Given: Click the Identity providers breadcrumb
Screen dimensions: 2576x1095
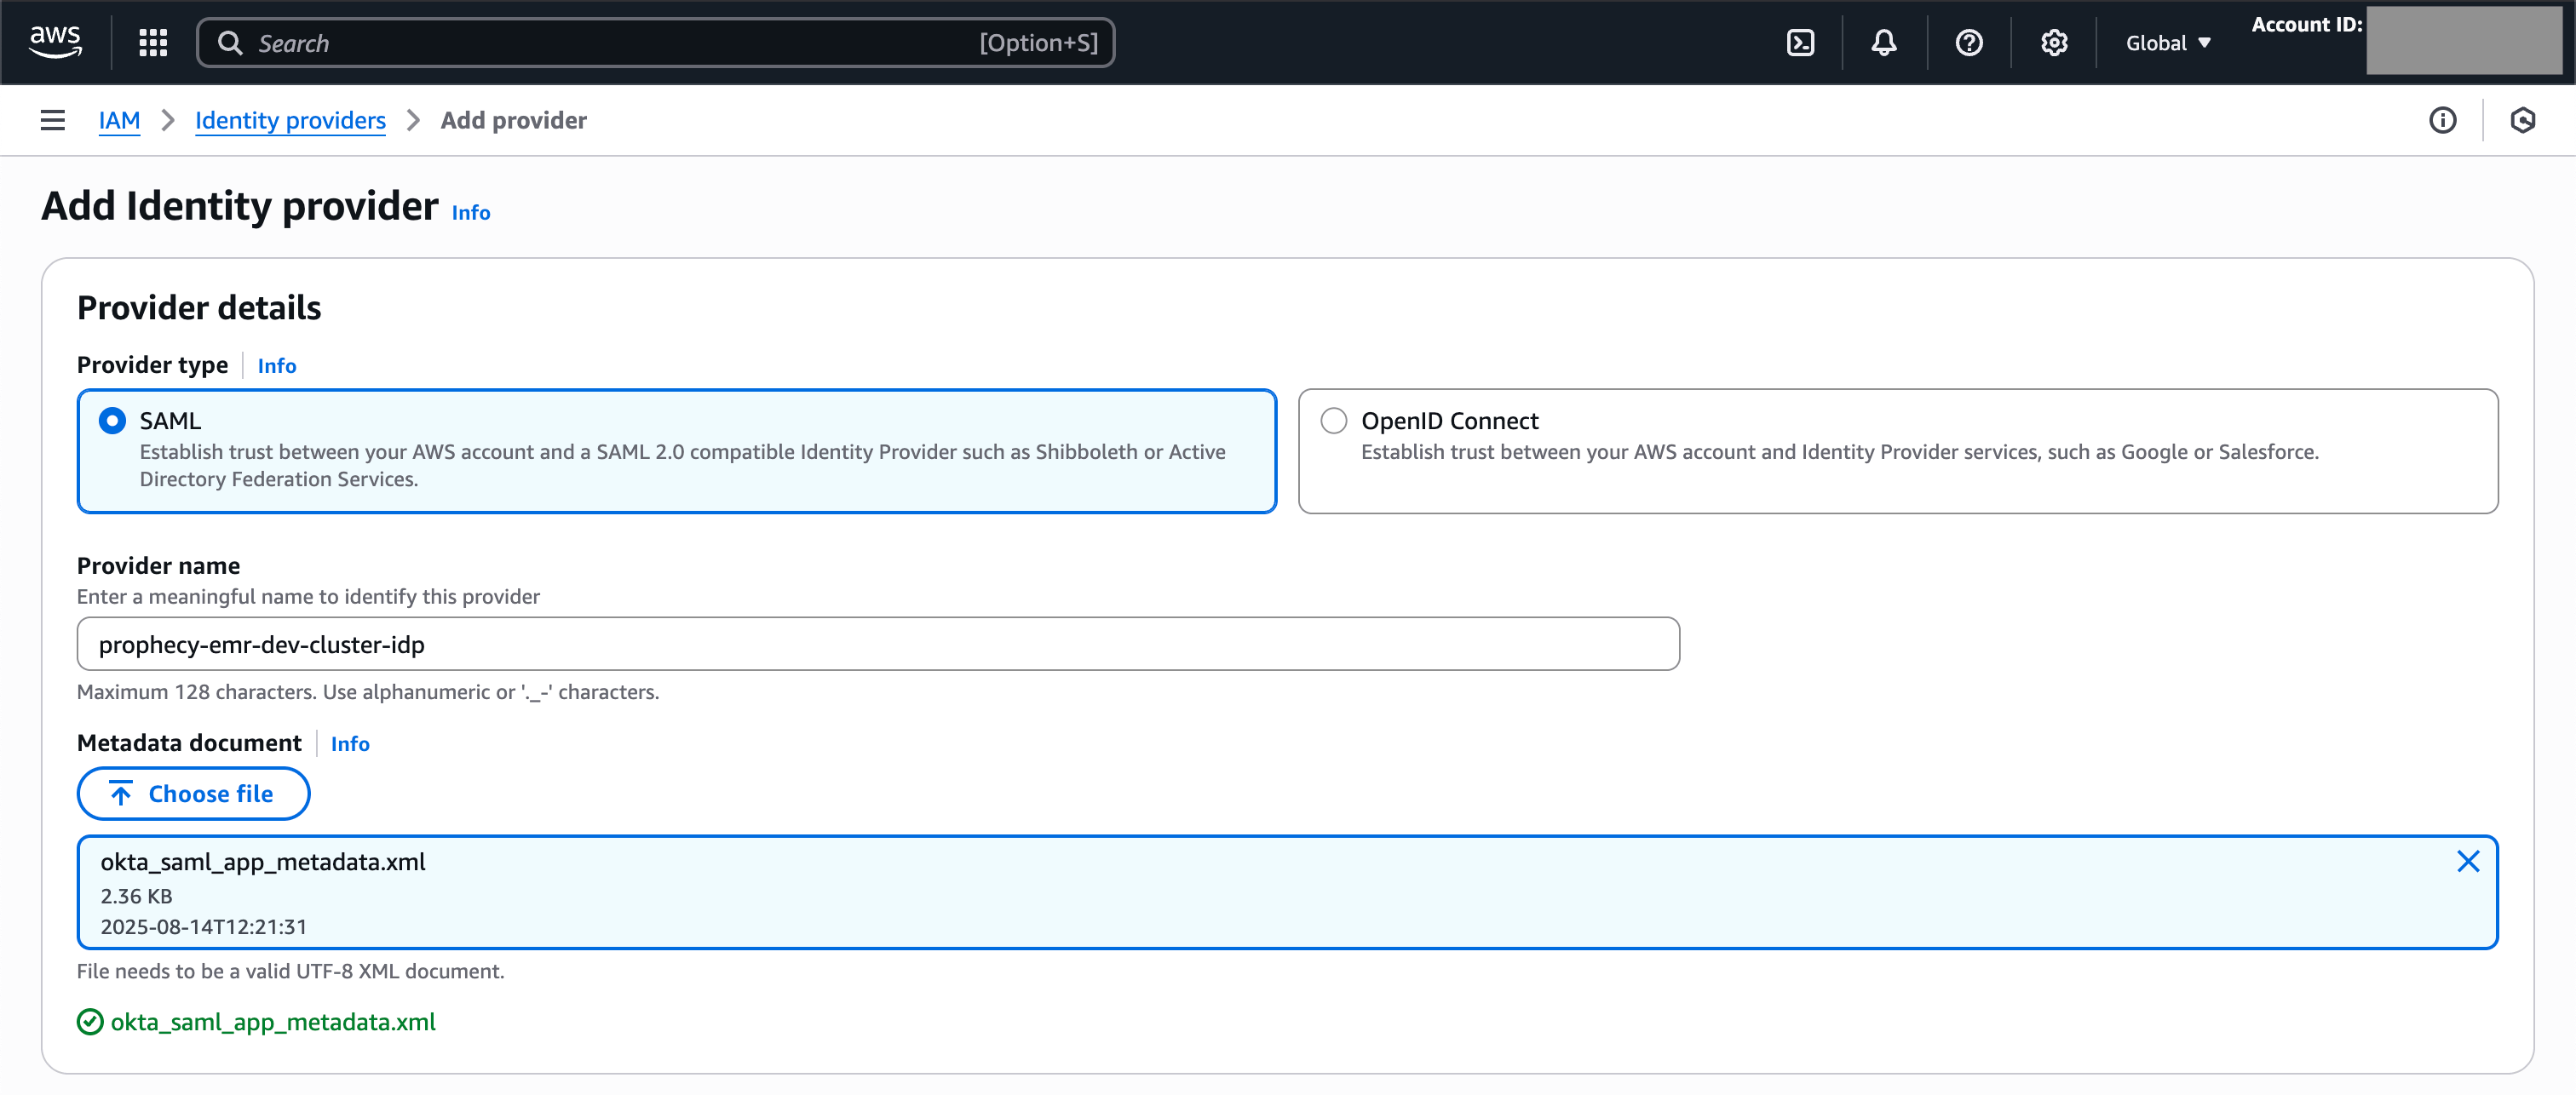Looking at the screenshot, I should [290, 120].
